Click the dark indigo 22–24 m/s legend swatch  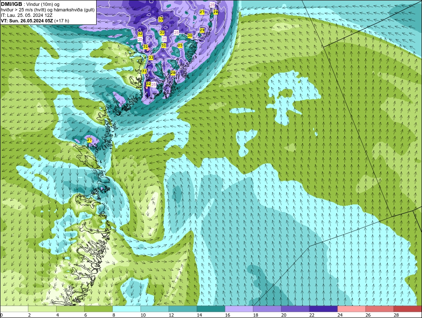(324, 309)
